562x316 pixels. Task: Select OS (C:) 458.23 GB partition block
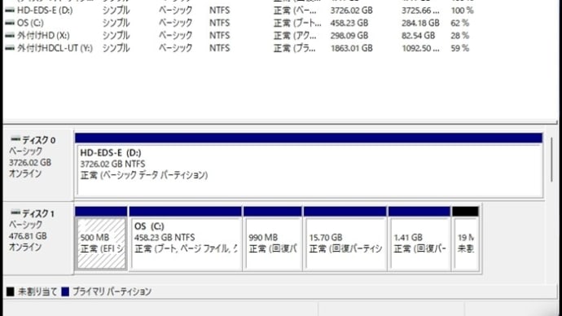(x=186, y=239)
